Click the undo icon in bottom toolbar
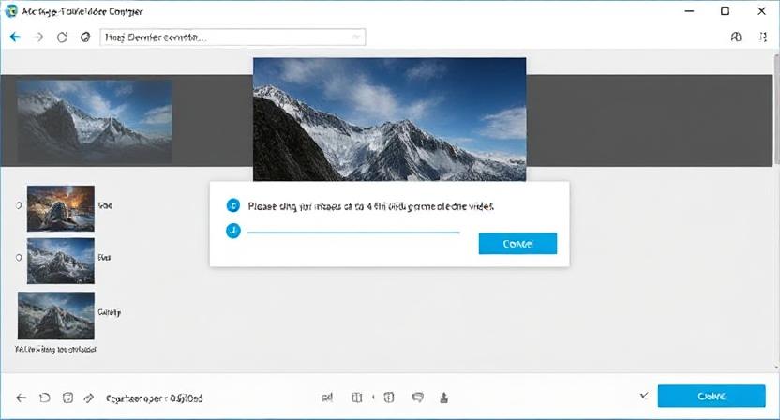The height and width of the screenshot is (420, 780). tap(44, 397)
